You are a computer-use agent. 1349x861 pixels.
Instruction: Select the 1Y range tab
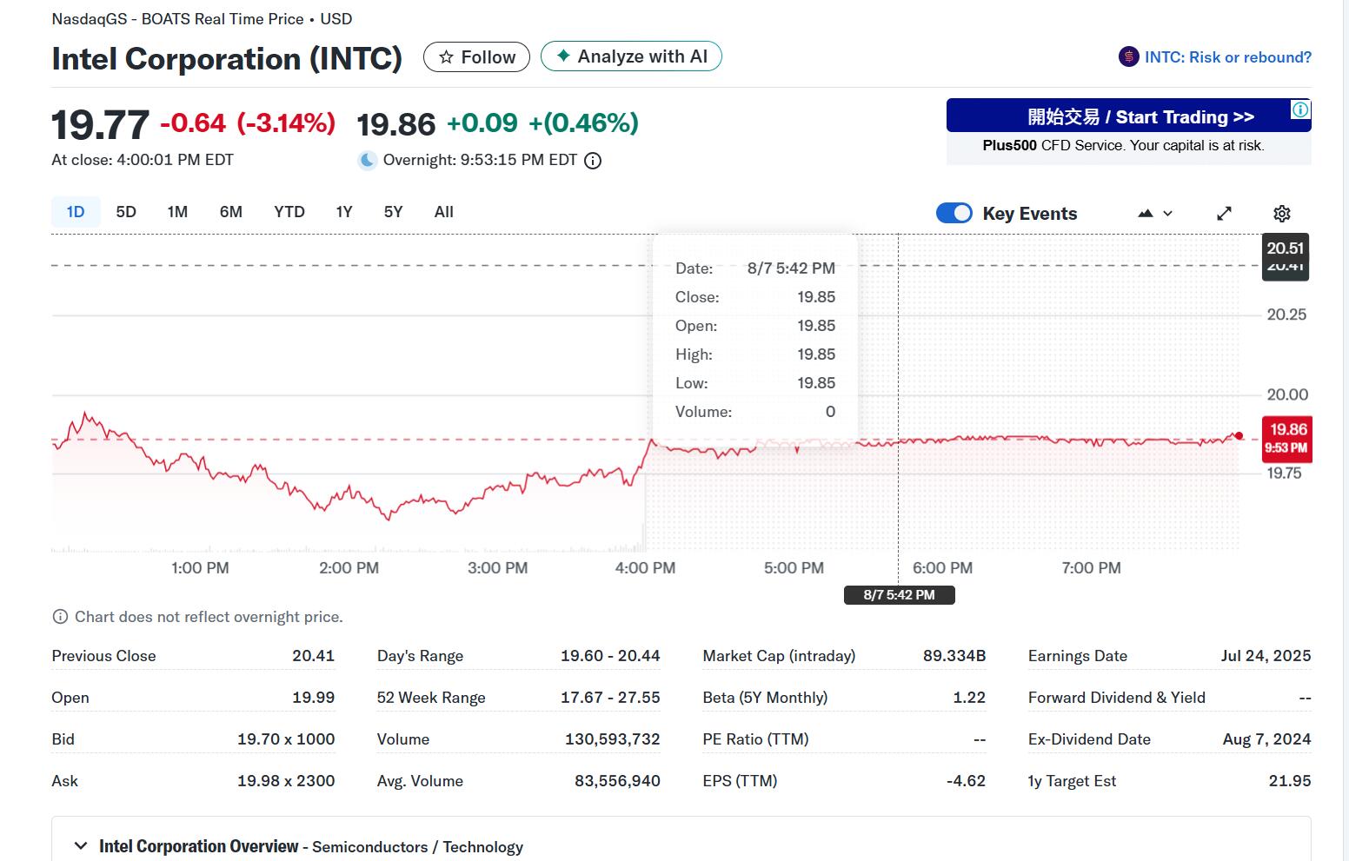(344, 212)
